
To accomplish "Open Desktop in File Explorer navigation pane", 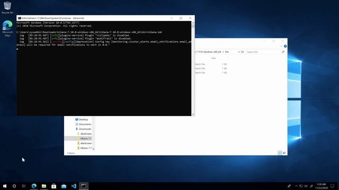I will (82, 119).
